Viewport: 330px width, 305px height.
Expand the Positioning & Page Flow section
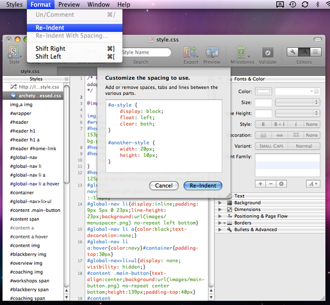point(220,216)
